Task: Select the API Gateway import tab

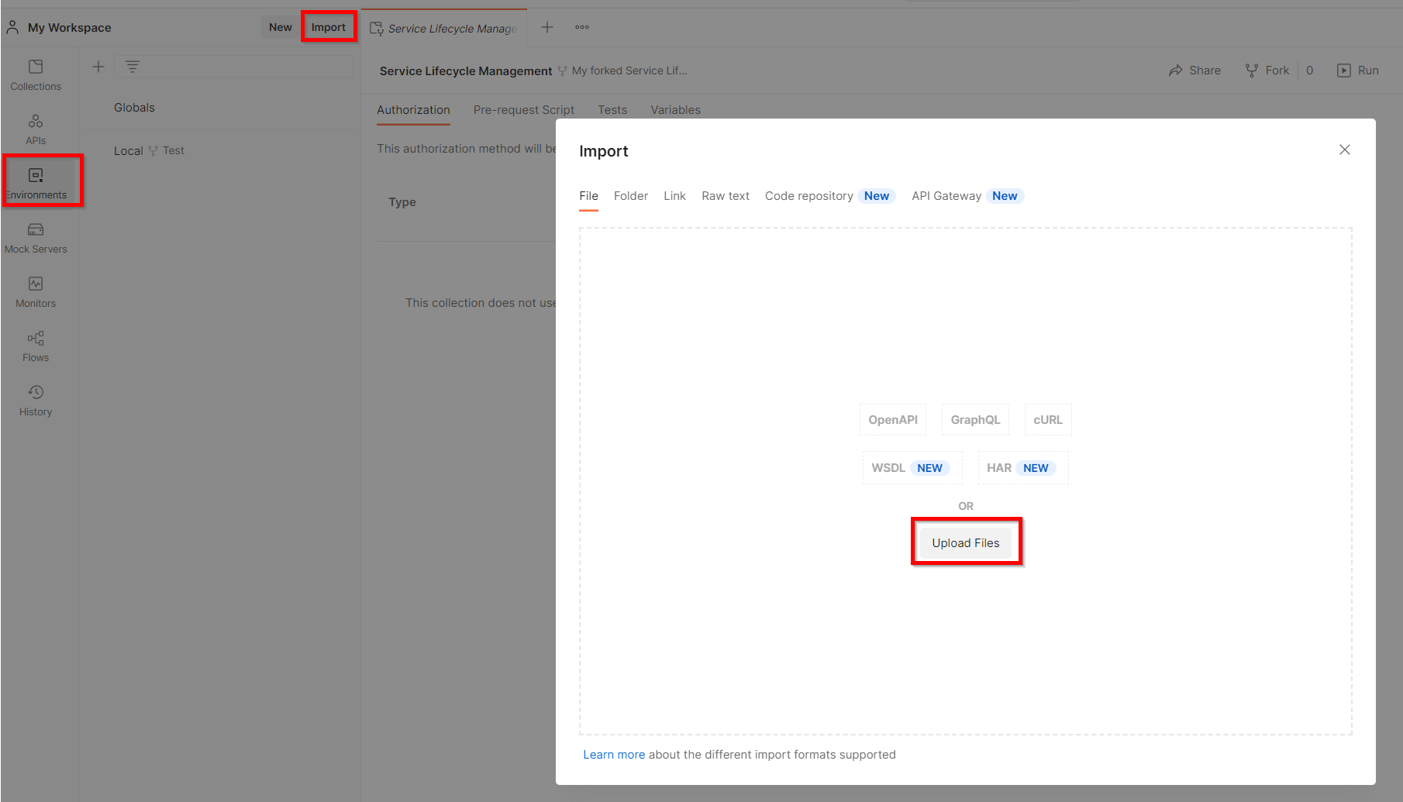Action: [946, 196]
